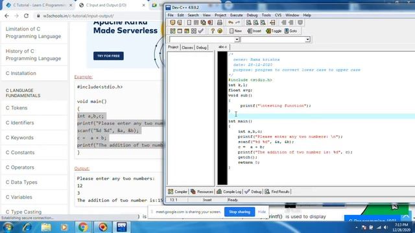Image resolution: width=415 pixels, height=233 pixels.
Task: Click the Compile icon with four colored squares
Action: [x=172, y=31]
